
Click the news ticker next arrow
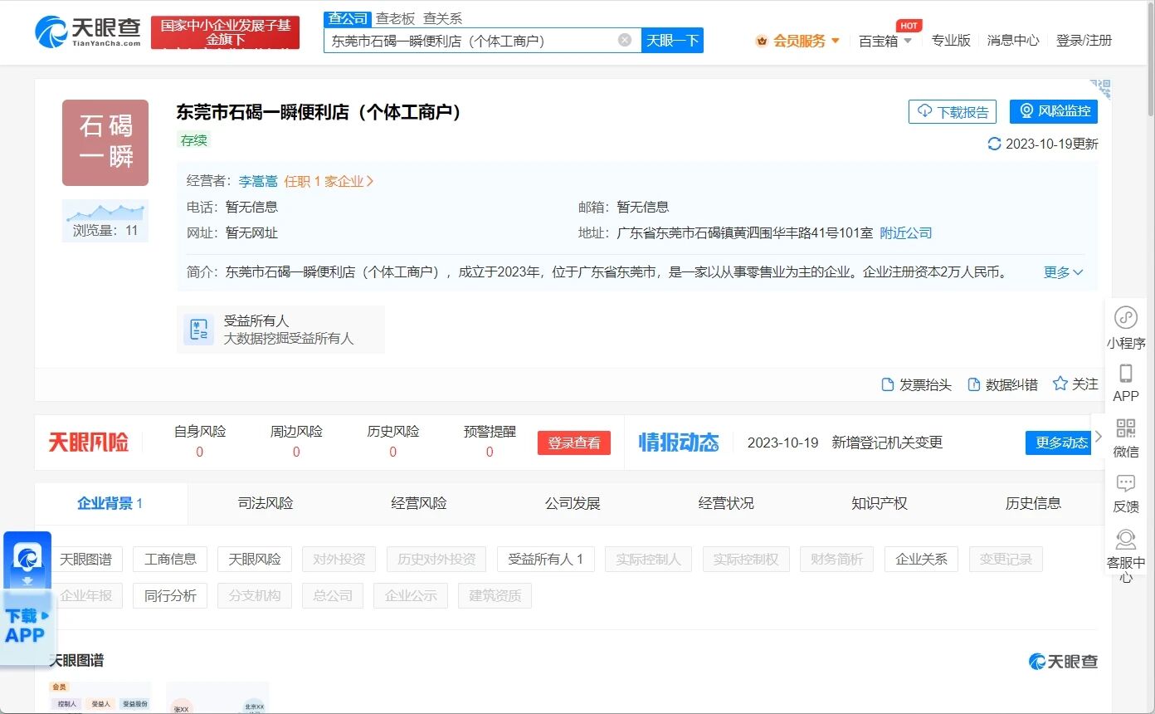tap(1099, 437)
